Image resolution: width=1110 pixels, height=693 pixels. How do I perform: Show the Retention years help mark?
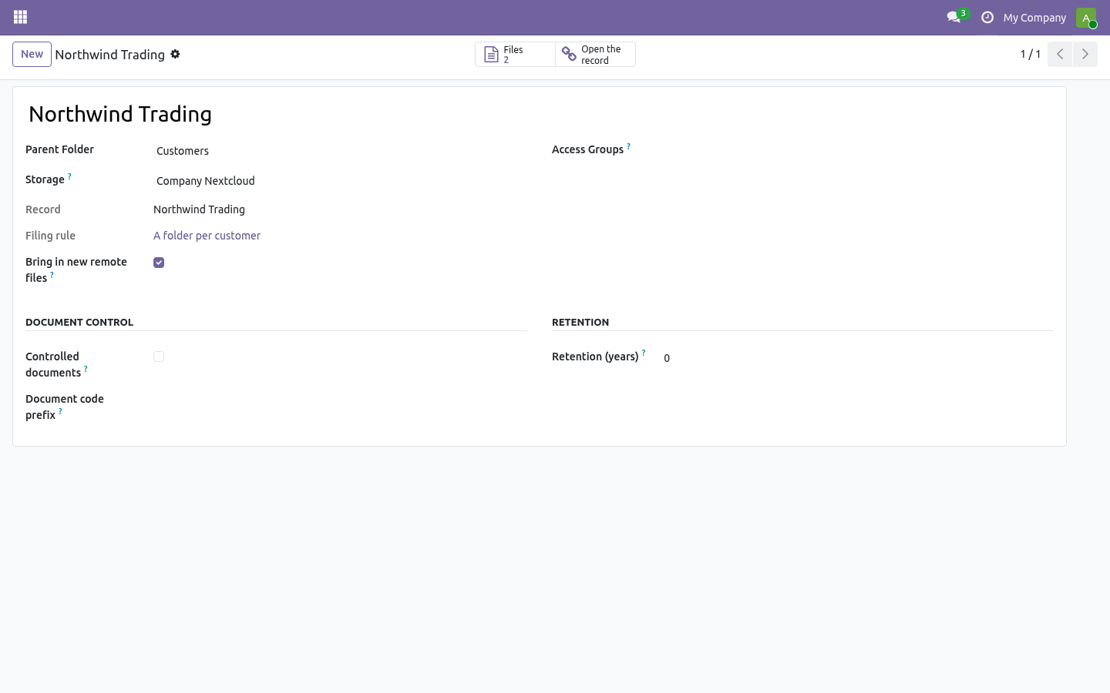point(644,353)
